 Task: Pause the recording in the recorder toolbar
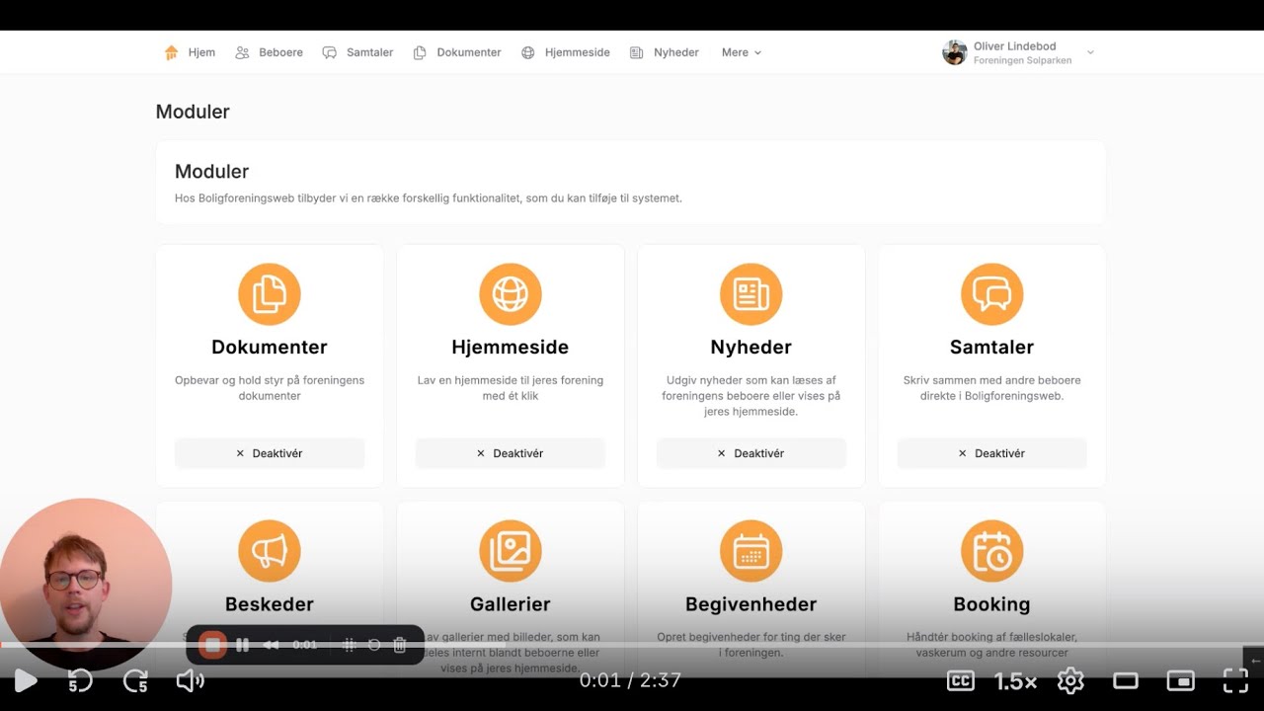coord(242,645)
